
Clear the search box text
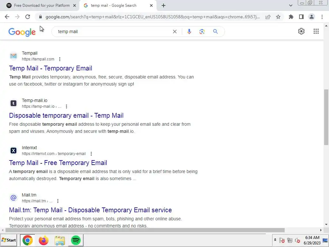click(x=174, y=32)
